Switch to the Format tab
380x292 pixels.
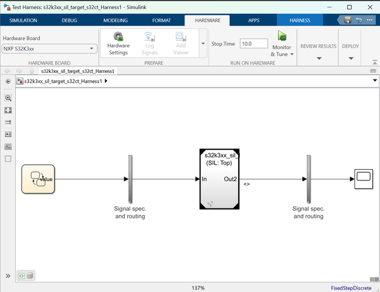pyautogui.click(x=162, y=20)
